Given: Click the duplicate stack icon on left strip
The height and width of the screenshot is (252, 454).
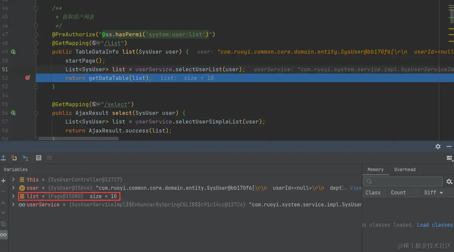Looking at the screenshot, I should pyautogui.click(x=4, y=224).
